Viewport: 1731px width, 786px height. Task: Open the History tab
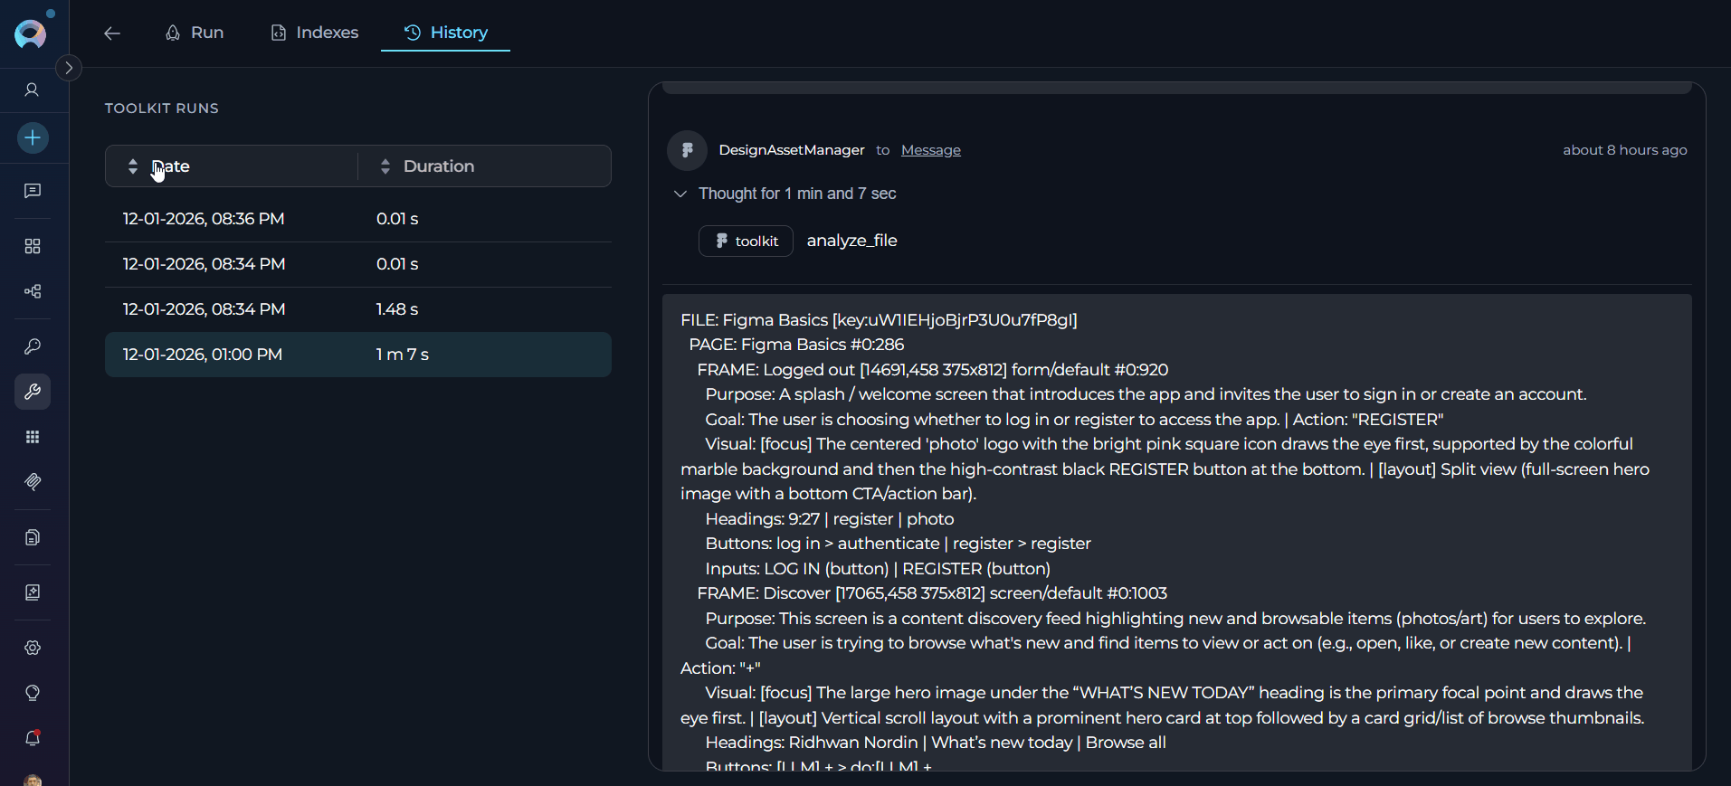point(446,33)
